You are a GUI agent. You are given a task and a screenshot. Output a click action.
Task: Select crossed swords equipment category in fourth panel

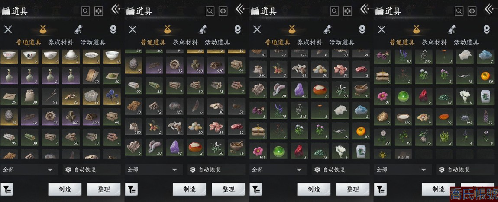[x=382, y=29]
